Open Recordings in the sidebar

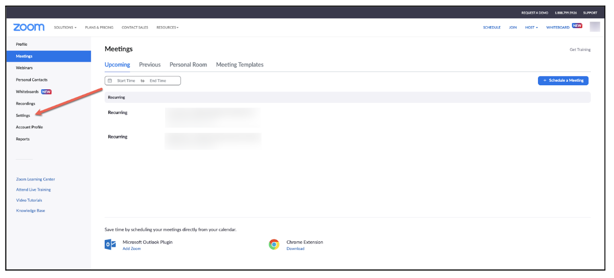click(x=26, y=103)
